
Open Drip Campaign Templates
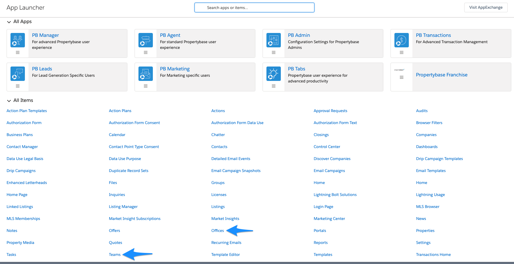click(x=439, y=159)
